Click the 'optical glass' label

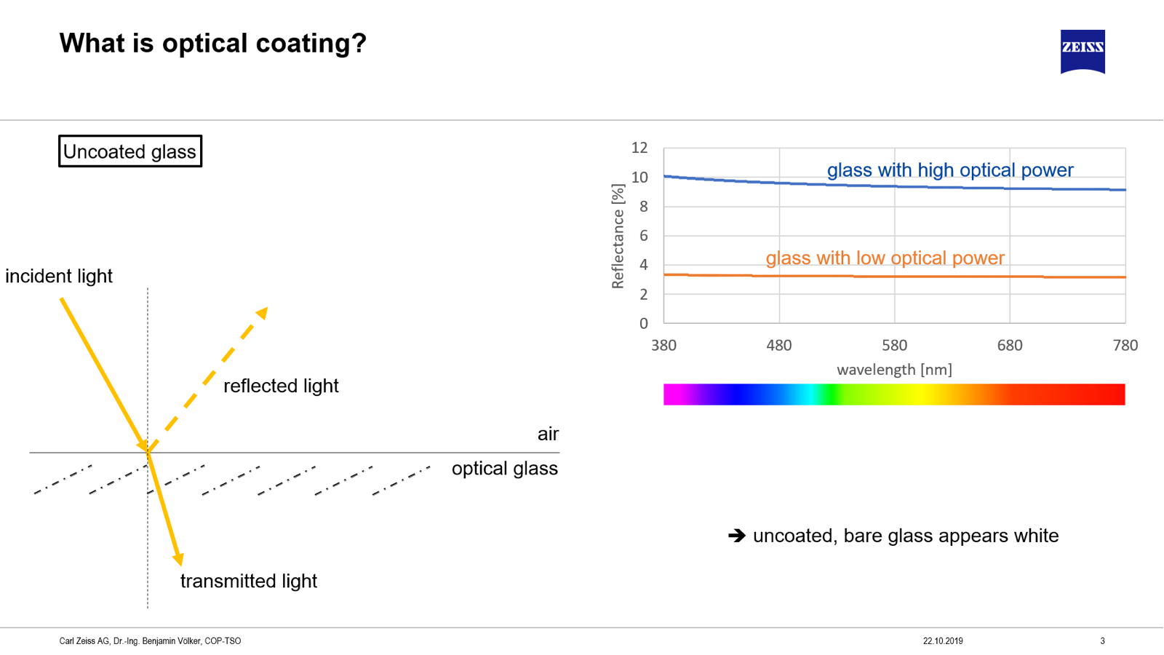(505, 469)
